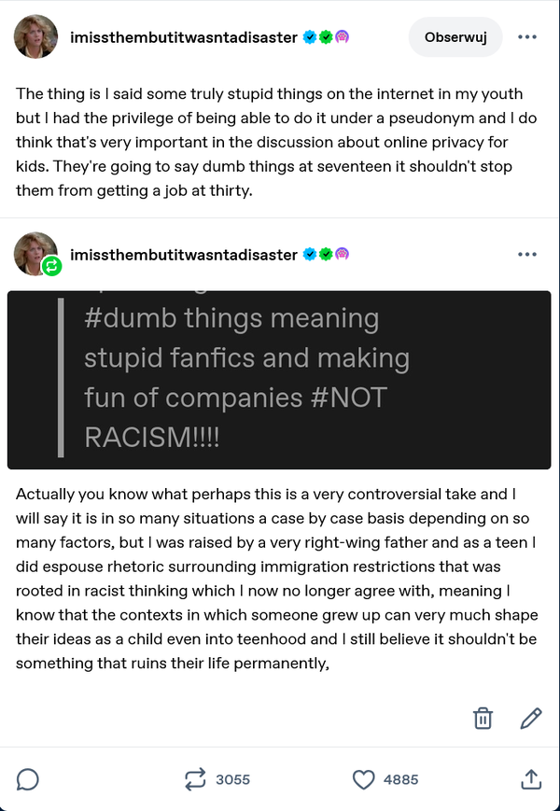Like the post with the heart icon

363,780
